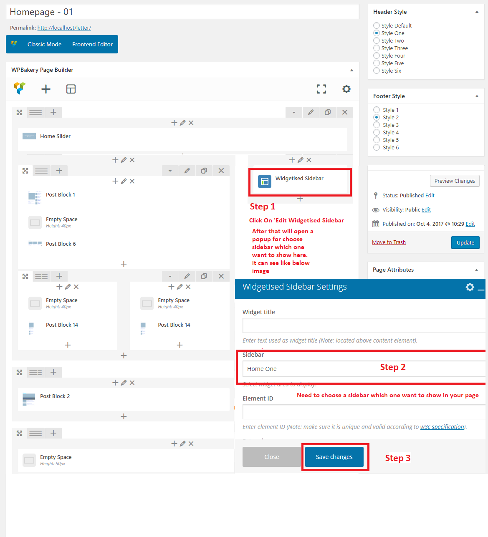Select Style Three header radio button
Image resolution: width=488 pixels, height=537 pixels.
click(x=377, y=48)
